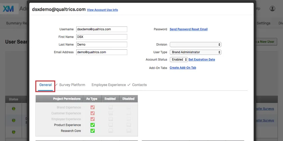Screen dimensions: 283x141
Task: Select the Contacts tab
Action: point(139,85)
